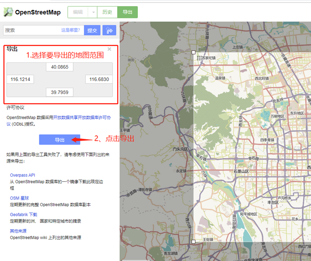Submit search with 提交 button
The height and width of the screenshot is (261, 311).
[92, 30]
